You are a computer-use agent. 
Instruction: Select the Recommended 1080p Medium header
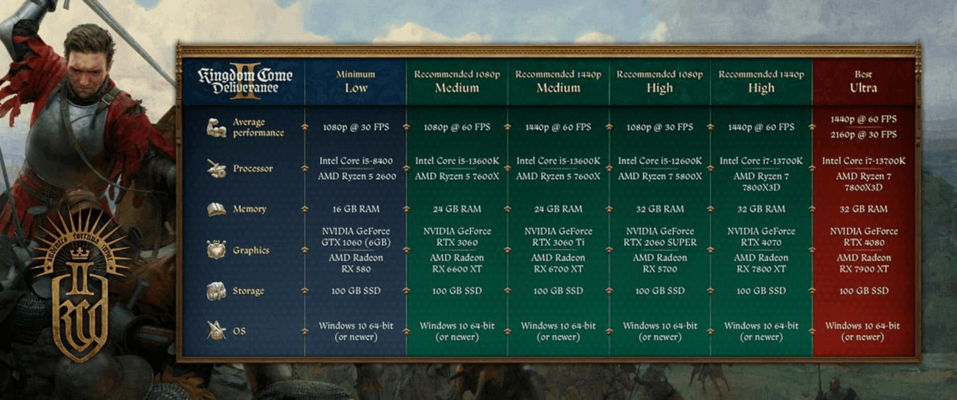[457, 82]
